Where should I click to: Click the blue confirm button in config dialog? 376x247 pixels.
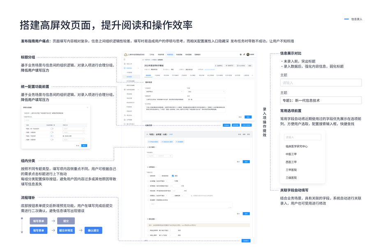pyautogui.click(x=84, y=146)
